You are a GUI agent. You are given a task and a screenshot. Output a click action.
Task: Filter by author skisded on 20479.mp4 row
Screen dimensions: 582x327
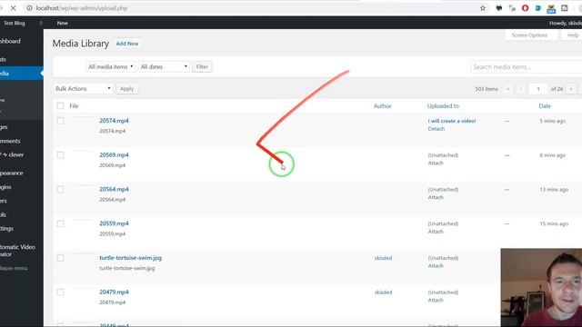coord(383,292)
